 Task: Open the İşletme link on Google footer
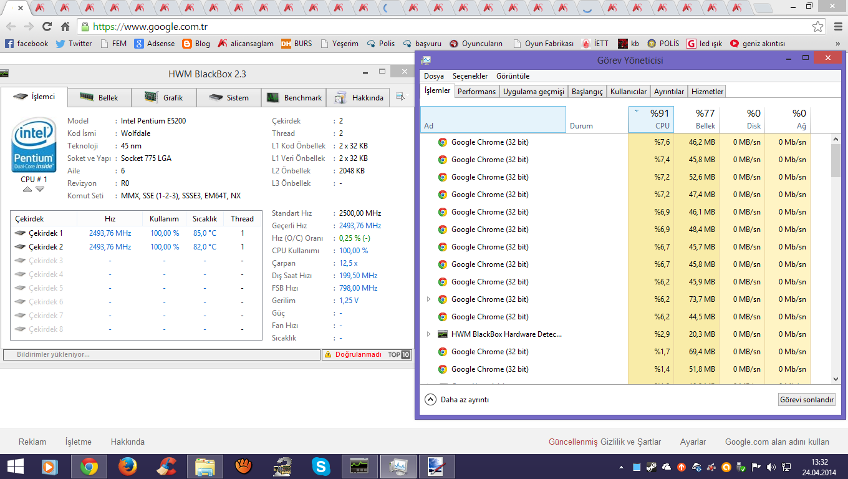tap(79, 442)
